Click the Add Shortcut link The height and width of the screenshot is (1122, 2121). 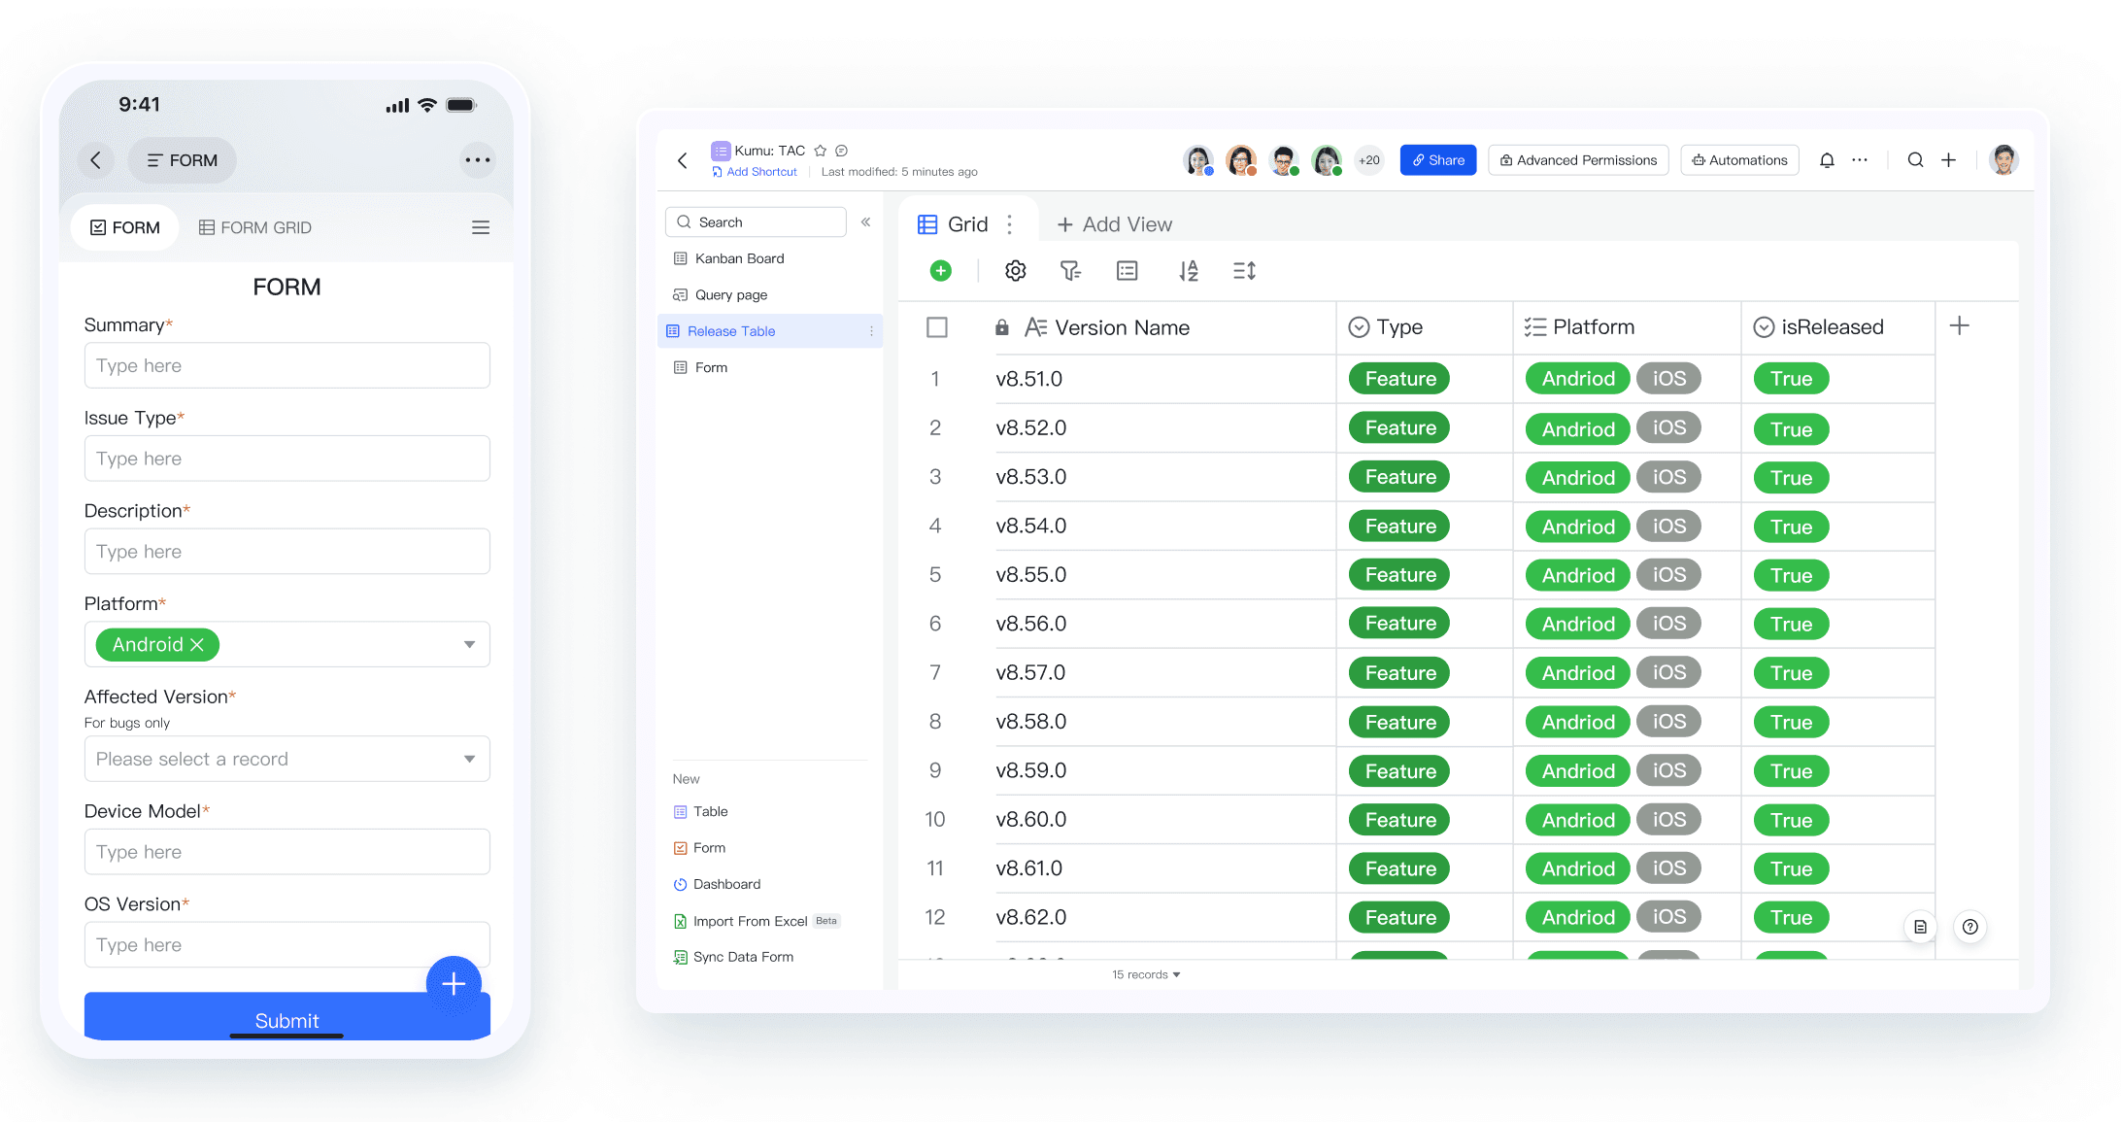(760, 172)
